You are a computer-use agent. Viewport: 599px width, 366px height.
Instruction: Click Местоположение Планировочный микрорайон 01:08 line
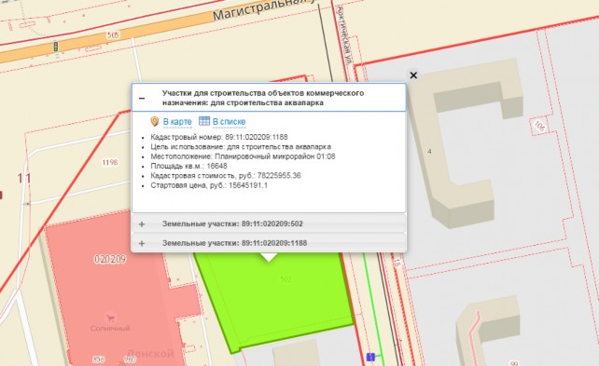243,156
